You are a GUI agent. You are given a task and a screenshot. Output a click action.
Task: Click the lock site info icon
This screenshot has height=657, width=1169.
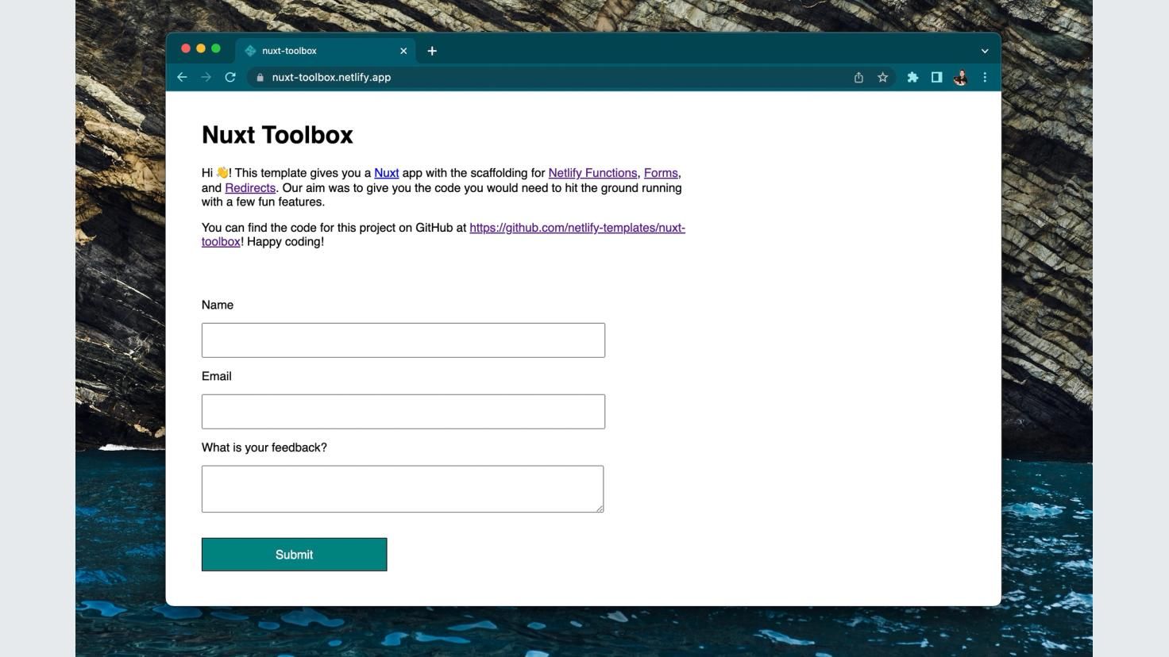(260, 77)
